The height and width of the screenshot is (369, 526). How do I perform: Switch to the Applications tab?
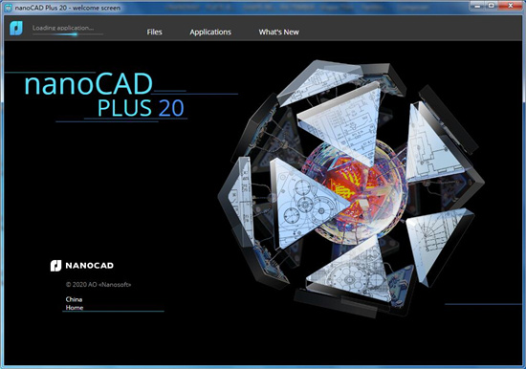click(x=210, y=32)
